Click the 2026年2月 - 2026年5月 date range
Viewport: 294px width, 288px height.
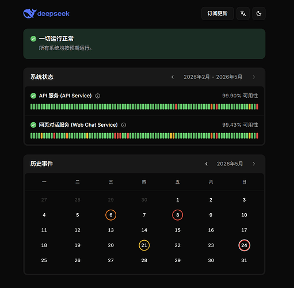(213, 77)
